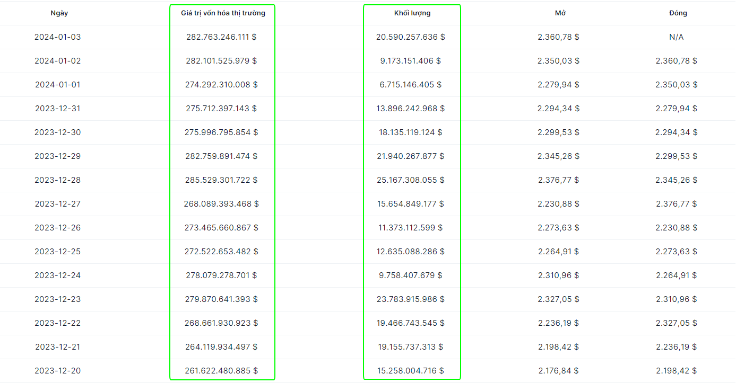Select the date 2023-12-29
The height and width of the screenshot is (383, 736).
pos(58,156)
